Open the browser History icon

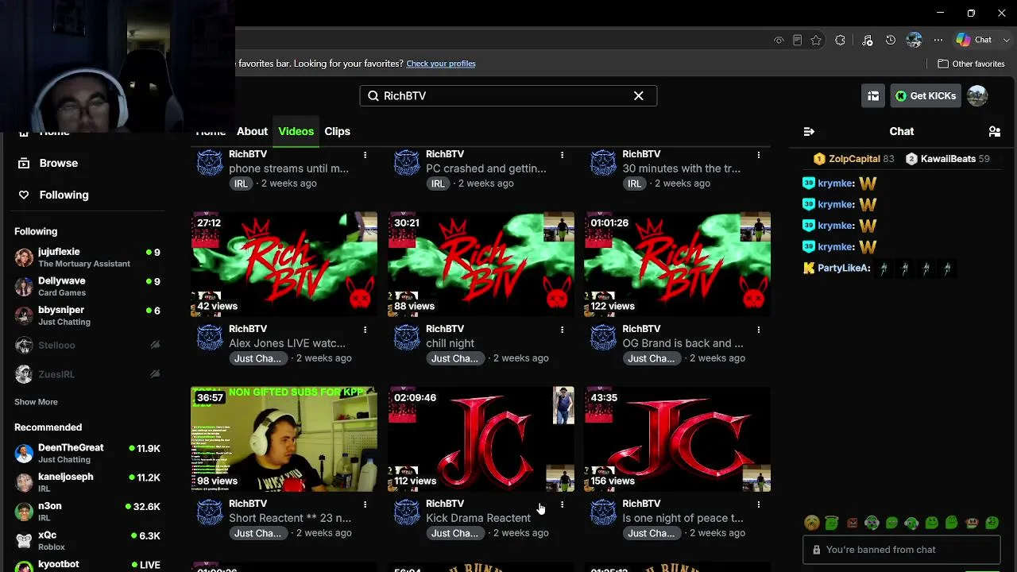891,41
